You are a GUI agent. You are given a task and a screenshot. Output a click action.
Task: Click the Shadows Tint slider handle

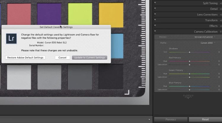click(189, 52)
